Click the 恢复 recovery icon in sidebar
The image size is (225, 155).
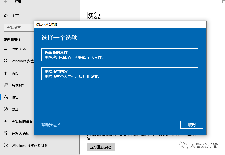(6, 97)
